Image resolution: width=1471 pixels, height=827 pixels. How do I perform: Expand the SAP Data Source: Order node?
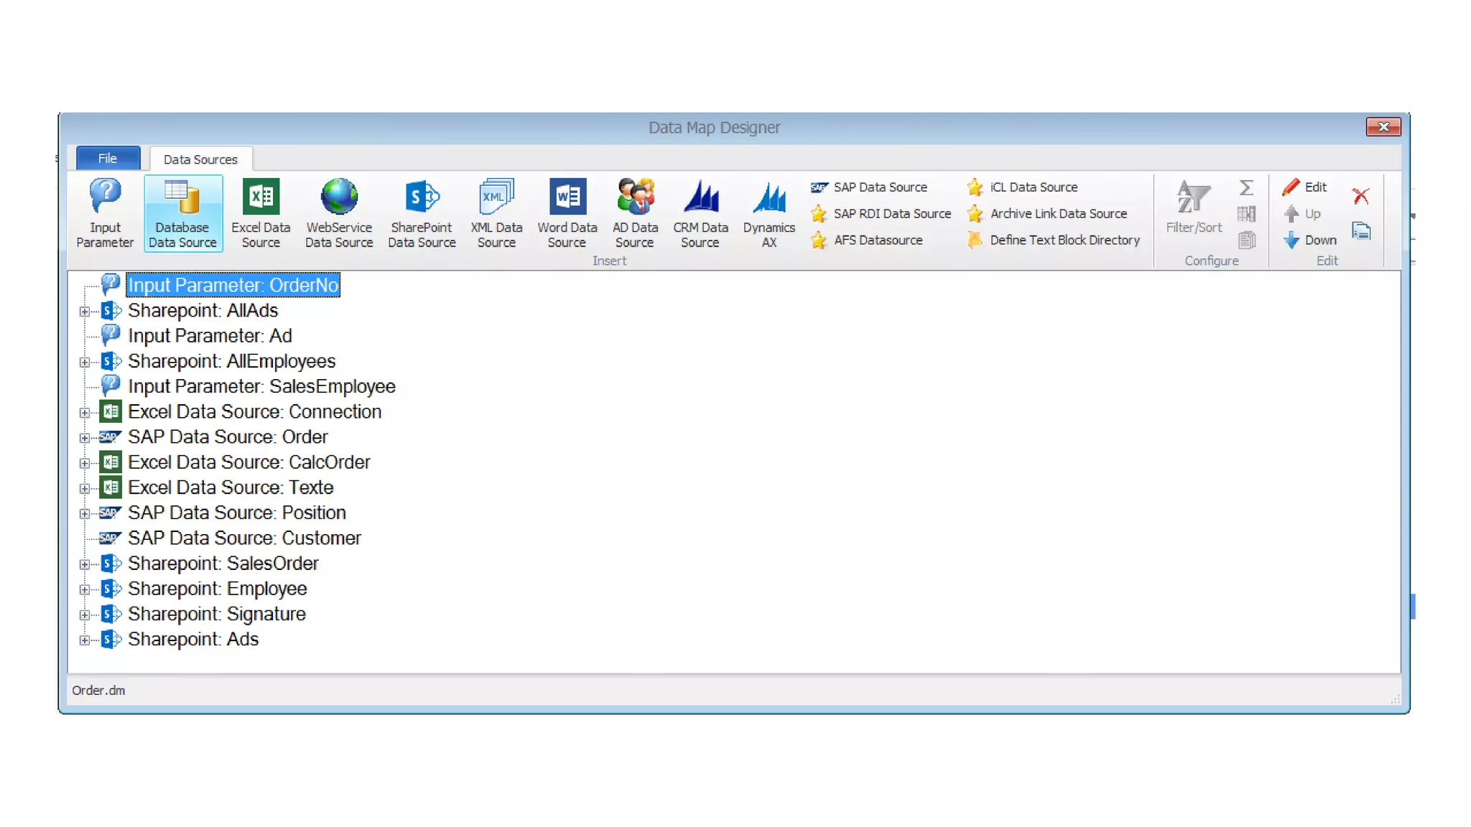click(85, 438)
